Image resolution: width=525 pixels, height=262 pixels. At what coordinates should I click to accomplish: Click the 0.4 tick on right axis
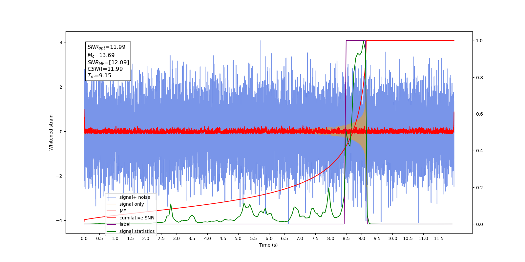[479, 151]
